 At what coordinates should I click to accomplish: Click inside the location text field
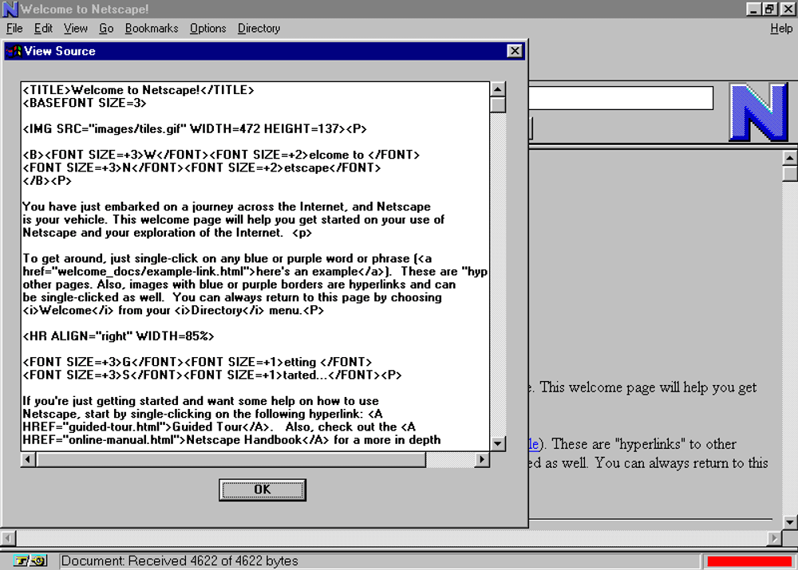click(621, 98)
